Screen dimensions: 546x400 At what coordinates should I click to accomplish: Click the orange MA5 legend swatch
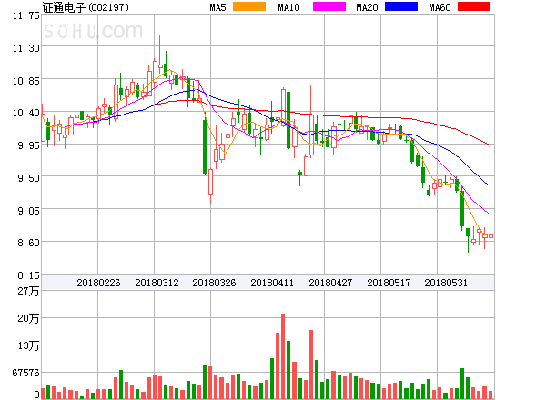[x=249, y=6]
